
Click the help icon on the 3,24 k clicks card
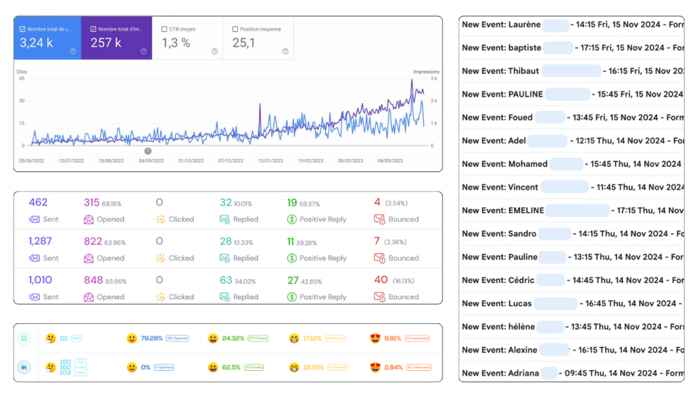click(73, 52)
